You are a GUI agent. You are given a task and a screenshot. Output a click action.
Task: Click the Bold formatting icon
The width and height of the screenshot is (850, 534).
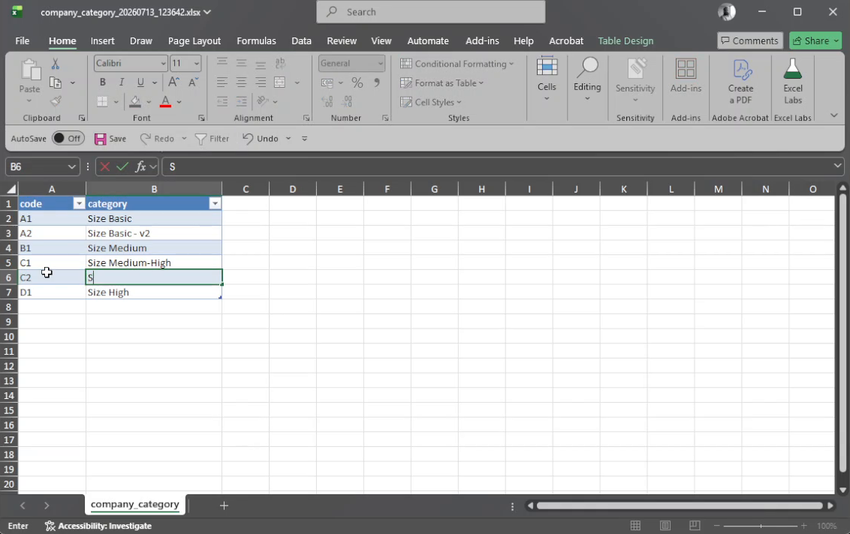(102, 82)
